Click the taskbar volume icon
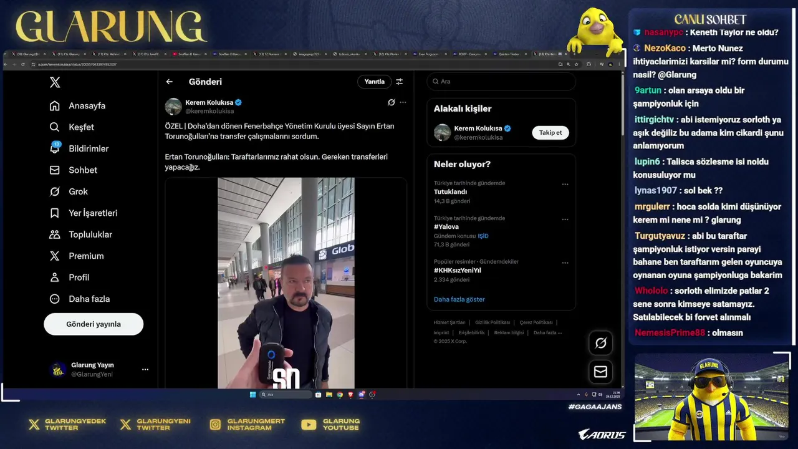The image size is (798, 449). click(x=600, y=394)
